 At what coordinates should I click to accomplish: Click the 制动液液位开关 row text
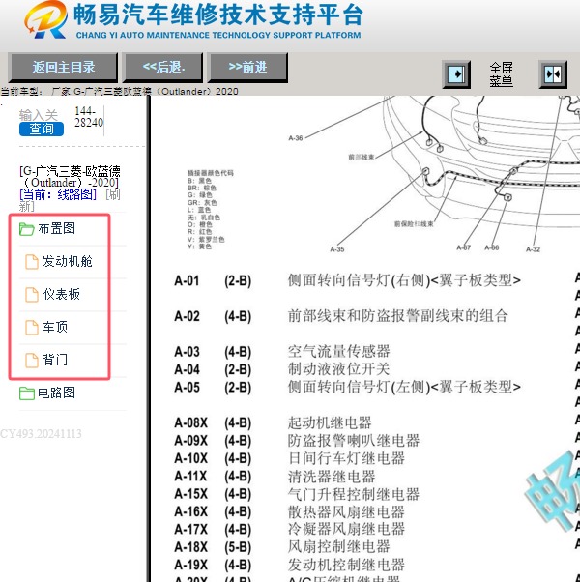tap(338, 369)
